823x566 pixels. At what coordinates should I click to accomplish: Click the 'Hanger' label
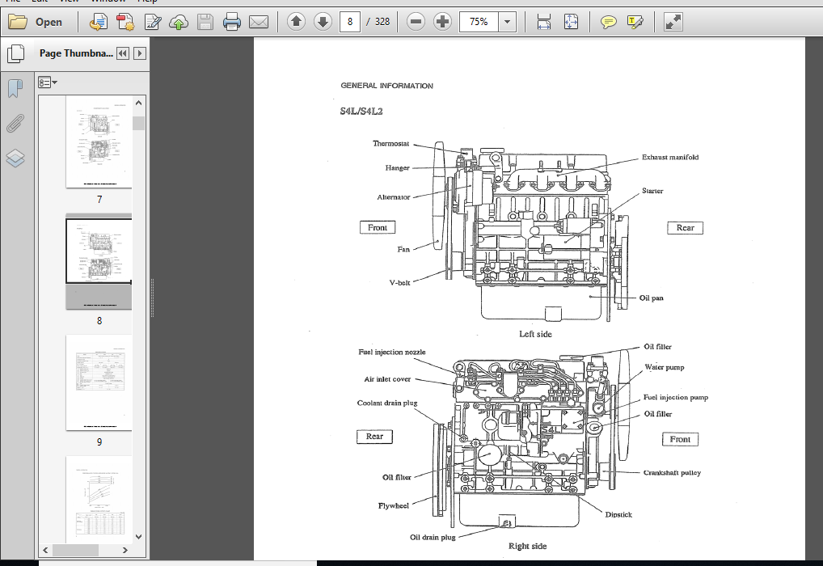(397, 167)
